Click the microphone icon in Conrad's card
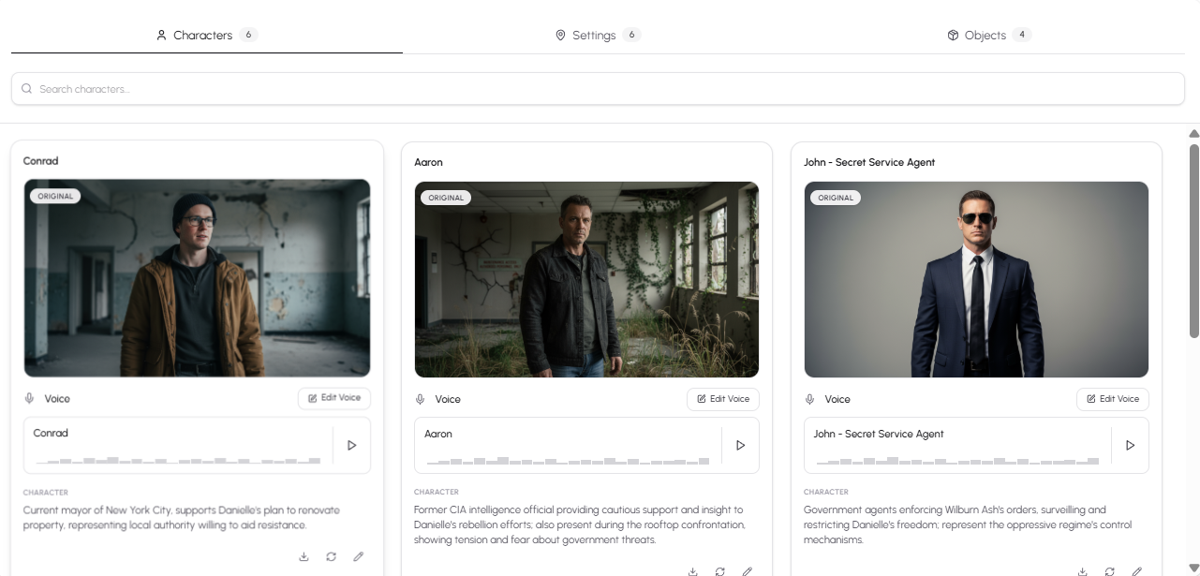Image resolution: width=1200 pixels, height=576 pixels. coord(29,398)
